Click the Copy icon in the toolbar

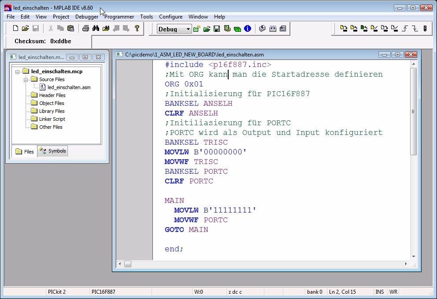point(60,28)
